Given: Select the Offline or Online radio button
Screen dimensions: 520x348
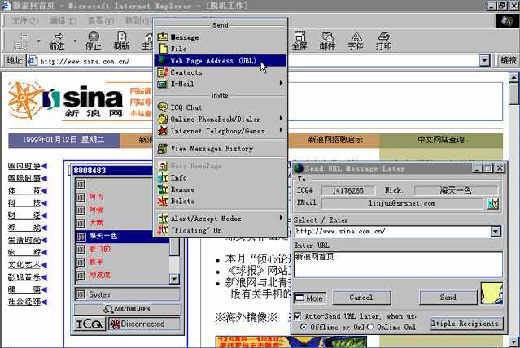Looking at the screenshot, I should [x=303, y=327].
